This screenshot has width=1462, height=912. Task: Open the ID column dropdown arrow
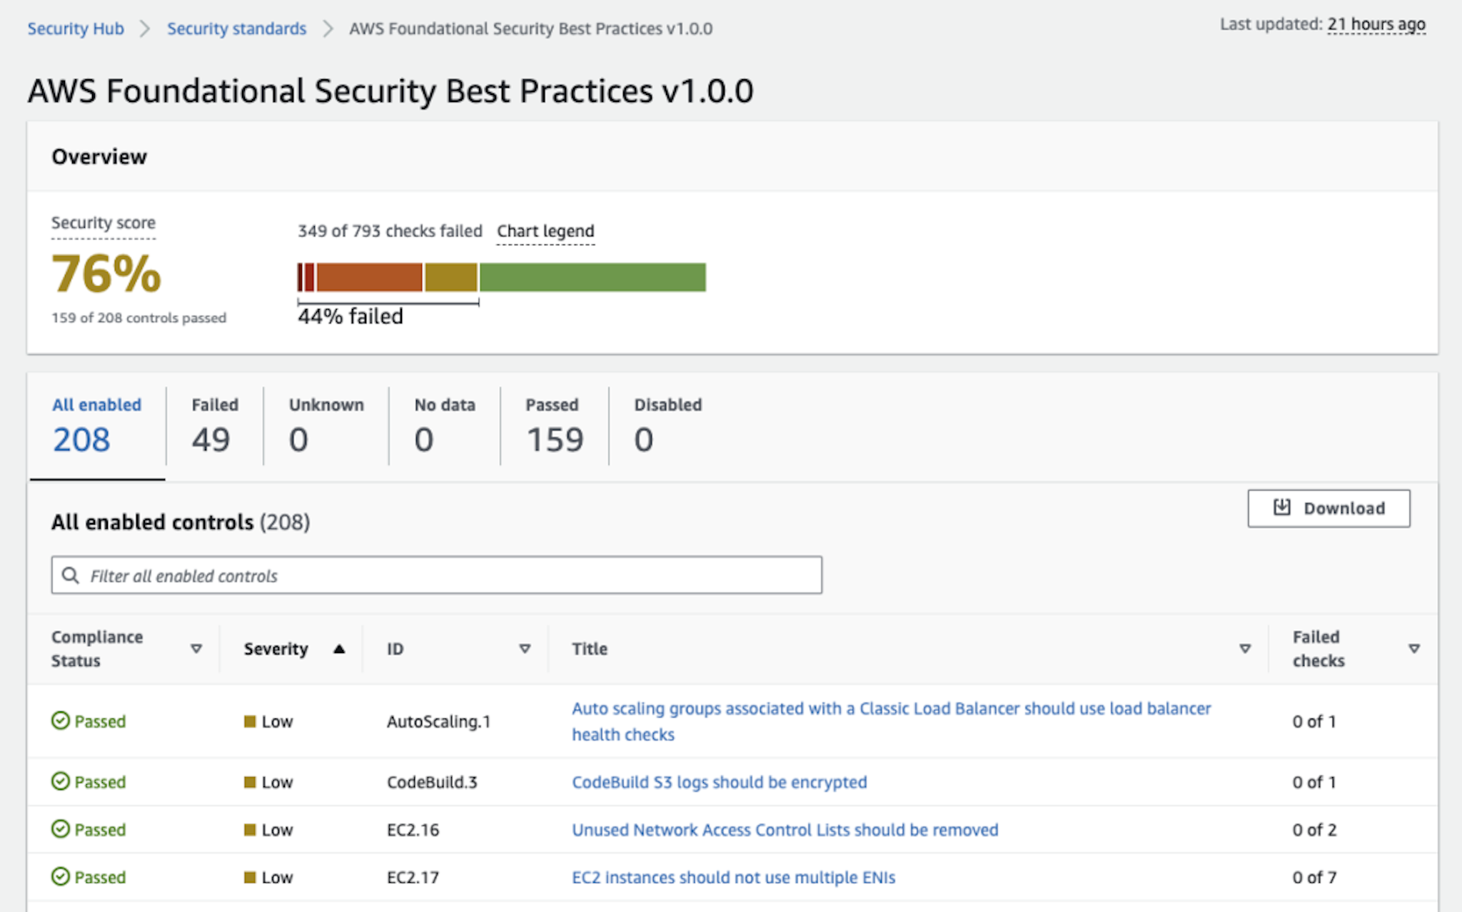click(525, 649)
